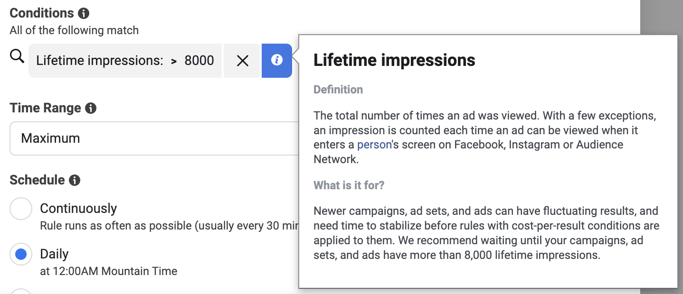Click the Conditions info icon

tap(84, 13)
